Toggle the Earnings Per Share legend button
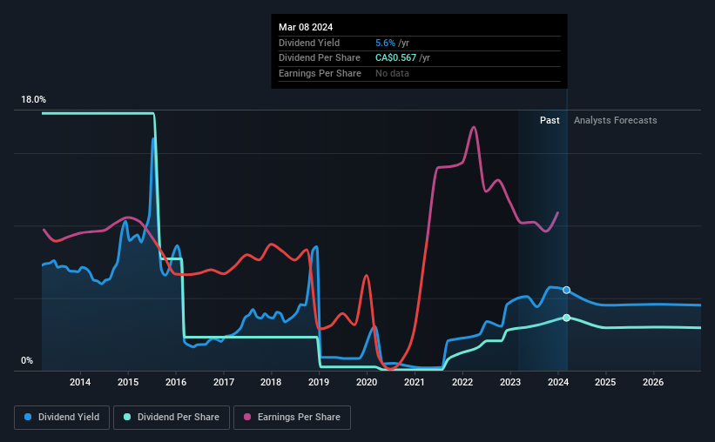Screen dimensions: 715x442 [x=292, y=418]
